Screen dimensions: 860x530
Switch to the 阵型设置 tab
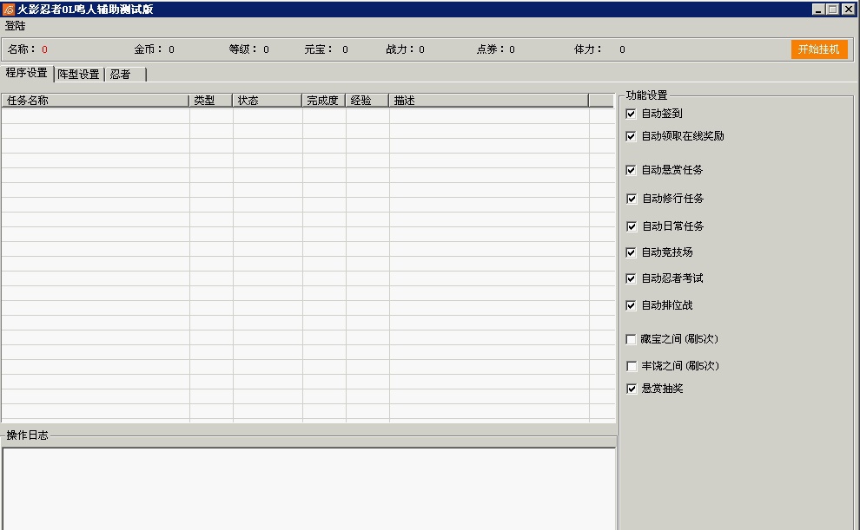tap(78, 74)
